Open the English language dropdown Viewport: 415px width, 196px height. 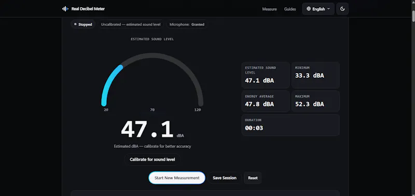click(x=319, y=9)
